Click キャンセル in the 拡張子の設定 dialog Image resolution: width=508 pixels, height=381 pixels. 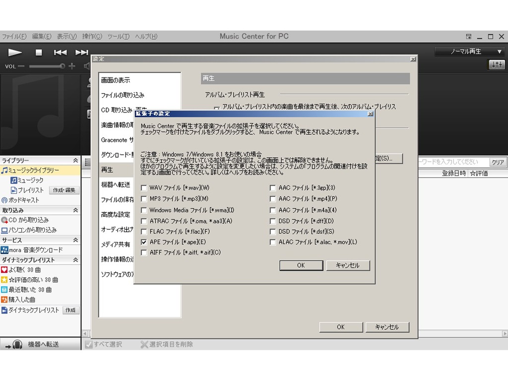(x=348, y=265)
